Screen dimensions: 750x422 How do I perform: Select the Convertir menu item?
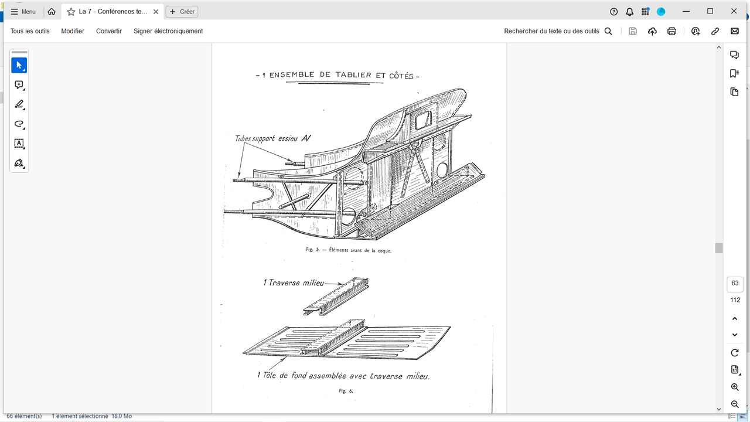click(109, 31)
